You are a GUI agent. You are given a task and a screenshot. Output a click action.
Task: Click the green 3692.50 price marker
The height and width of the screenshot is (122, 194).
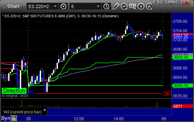(182, 57)
